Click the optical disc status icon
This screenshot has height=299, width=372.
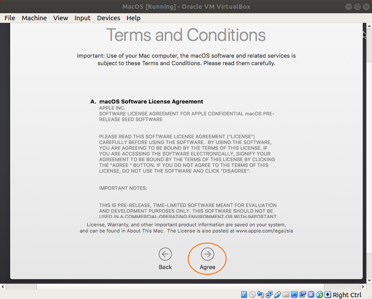click(252, 295)
